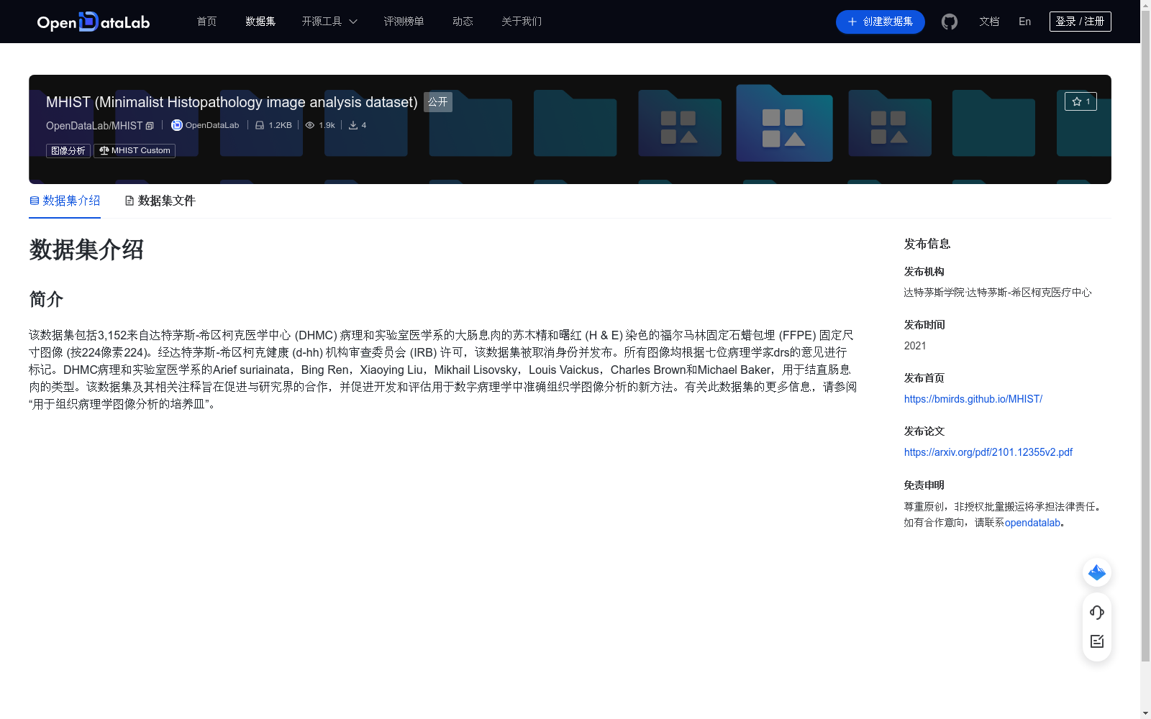Open the 文档 link
Viewport: 1151px width, 719px height.
coord(989,22)
